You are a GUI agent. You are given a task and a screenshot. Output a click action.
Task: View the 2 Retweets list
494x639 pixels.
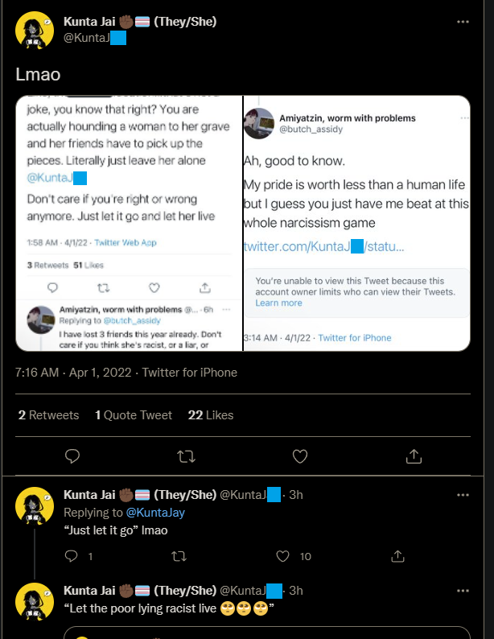48,414
